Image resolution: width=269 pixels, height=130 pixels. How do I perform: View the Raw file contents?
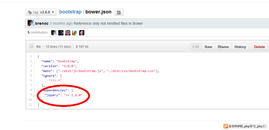coord(208,47)
